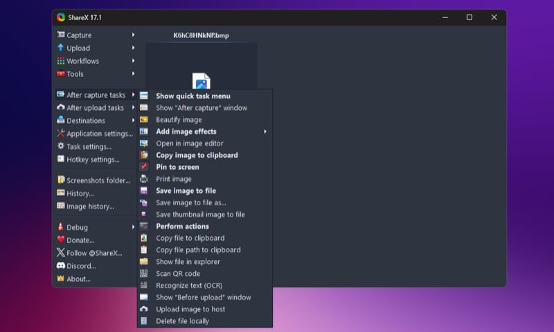Open the About... dialog
This screenshot has width=554, height=332.
click(78, 279)
